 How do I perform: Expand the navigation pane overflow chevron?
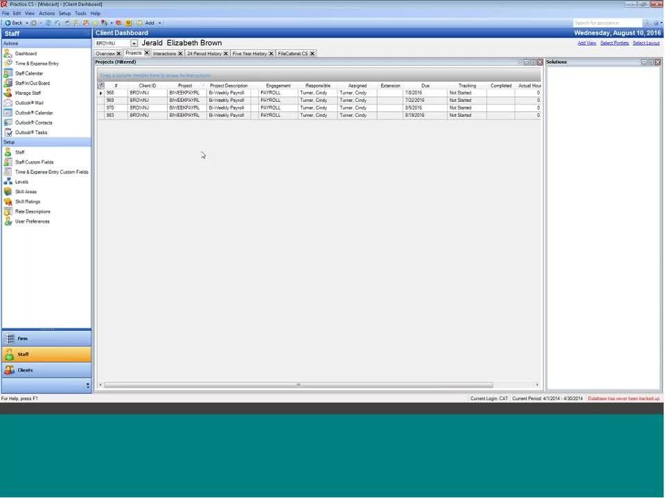87,385
